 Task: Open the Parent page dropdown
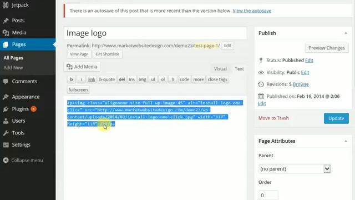[x=295, y=169]
